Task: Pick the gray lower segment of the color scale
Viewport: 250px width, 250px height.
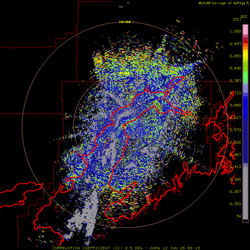Action: point(245,193)
